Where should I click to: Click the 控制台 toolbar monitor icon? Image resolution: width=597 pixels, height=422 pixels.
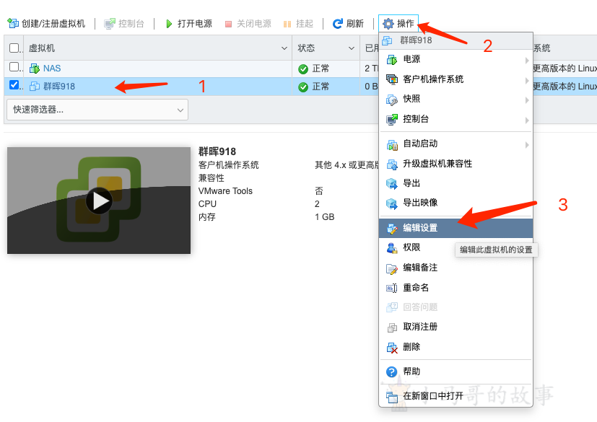[x=110, y=24]
